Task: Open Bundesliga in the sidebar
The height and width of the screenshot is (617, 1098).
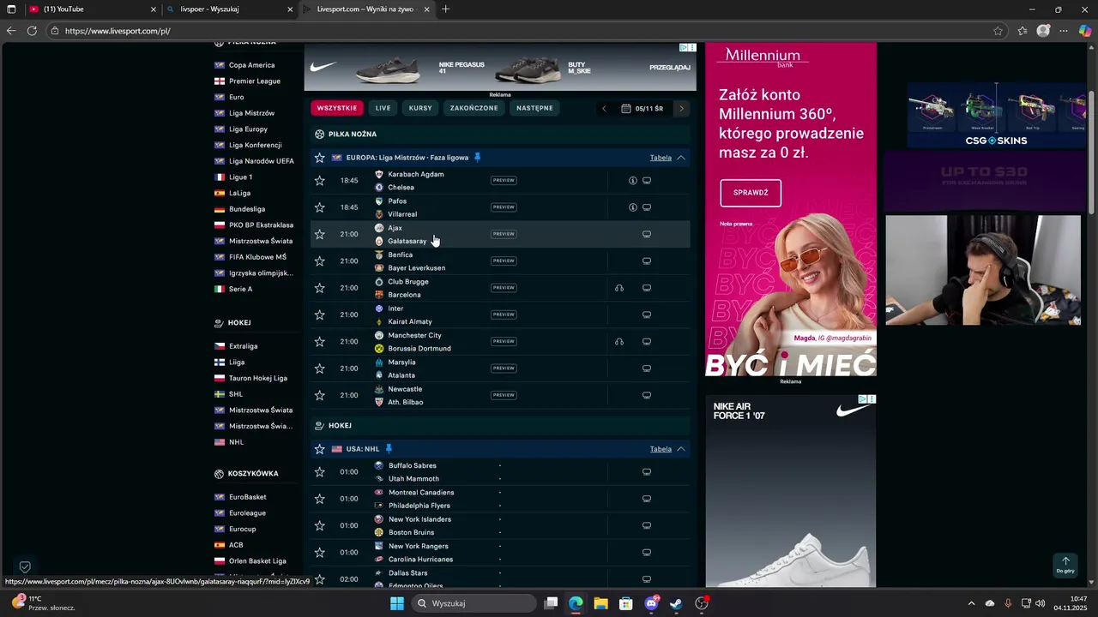Action: 247,209
